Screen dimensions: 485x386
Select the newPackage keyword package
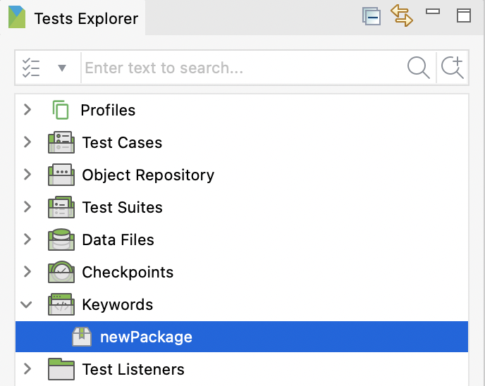[x=146, y=337]
